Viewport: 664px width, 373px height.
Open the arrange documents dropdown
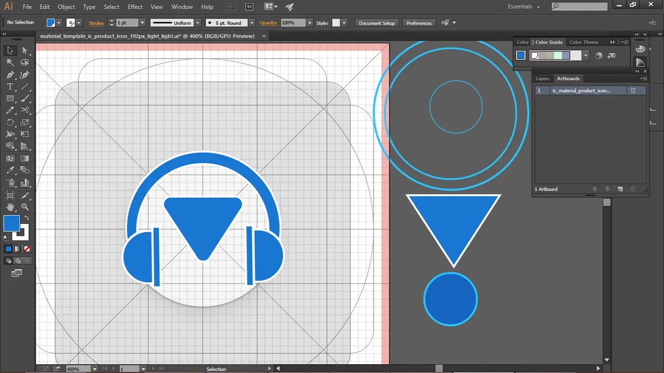click(x=271, y=7)
